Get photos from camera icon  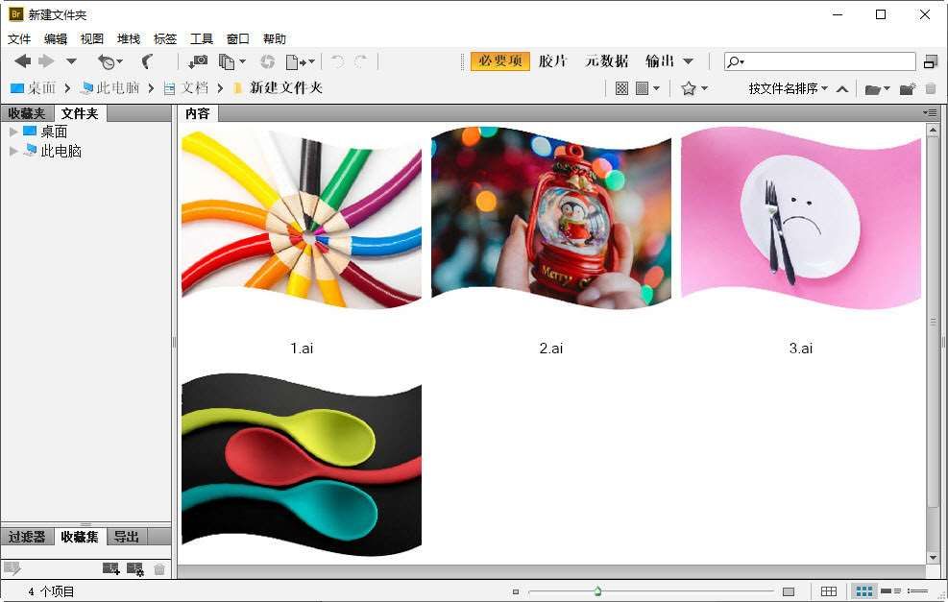[198, 61]
